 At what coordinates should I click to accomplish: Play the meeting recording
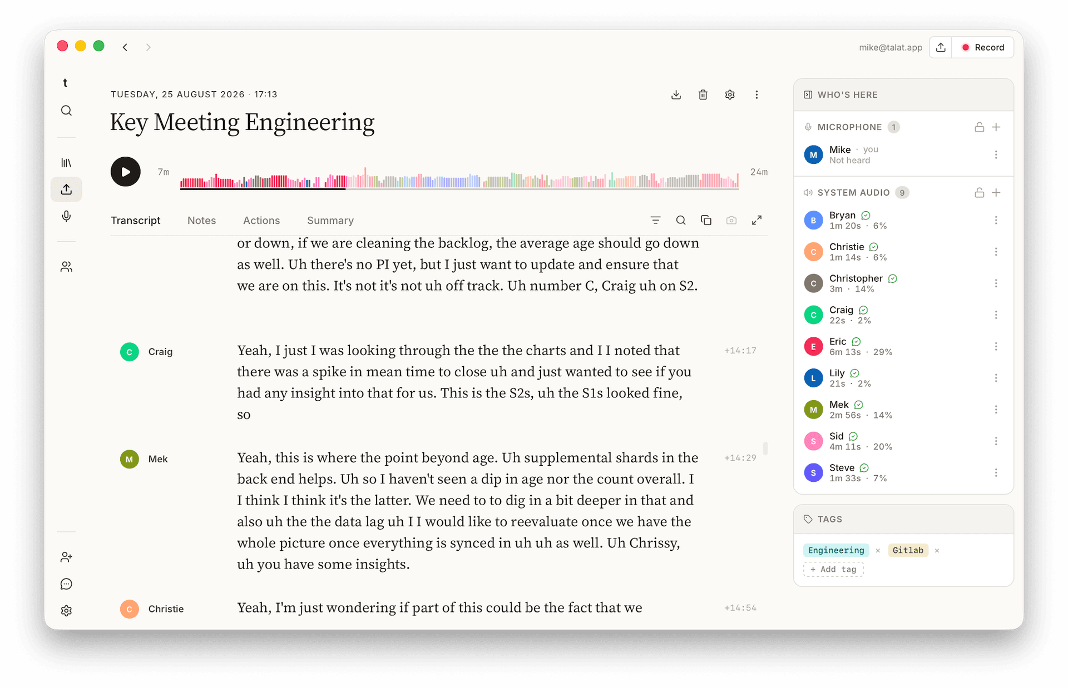coord(125,172)
